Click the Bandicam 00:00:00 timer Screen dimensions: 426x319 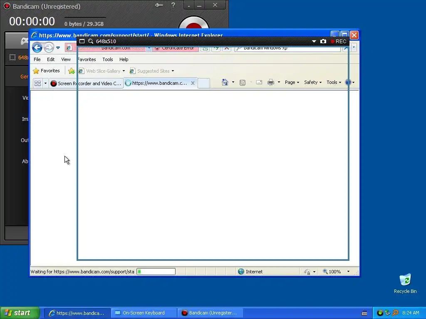32,22
